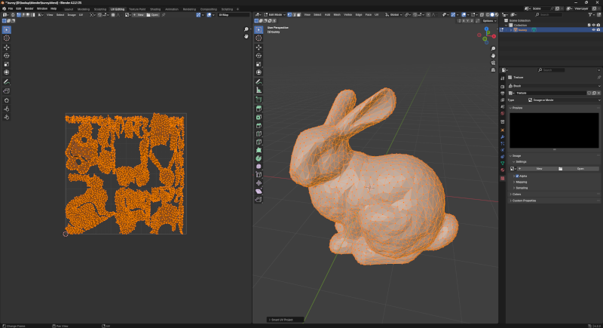The height and width of the screenshot is (328, 603).
Task: Click the 3D viewport zoom icon
Action: [x=493, y=49]
